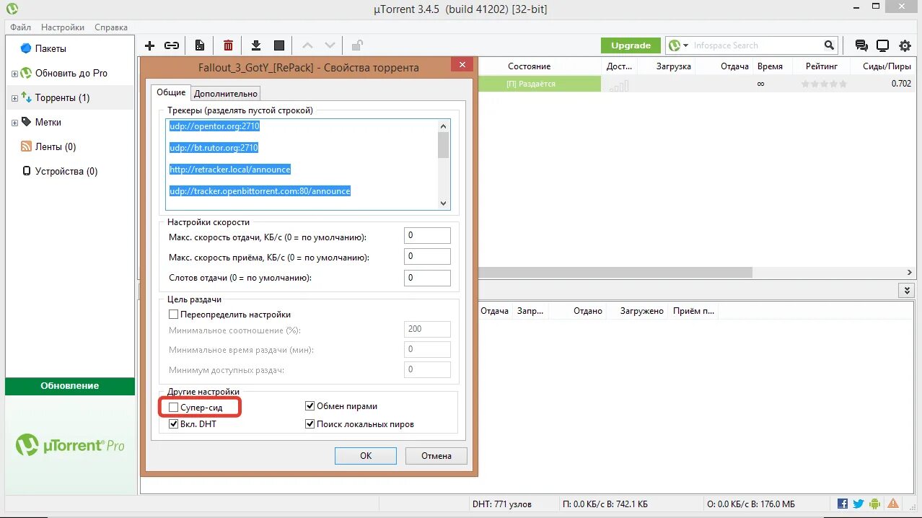Click the Макс. скорость отдачи input field

point(427,235)
